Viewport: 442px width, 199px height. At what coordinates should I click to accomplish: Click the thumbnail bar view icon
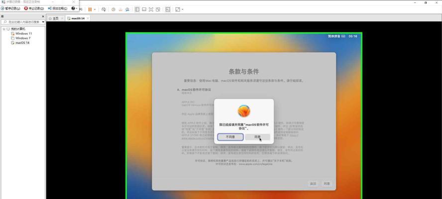144,9
